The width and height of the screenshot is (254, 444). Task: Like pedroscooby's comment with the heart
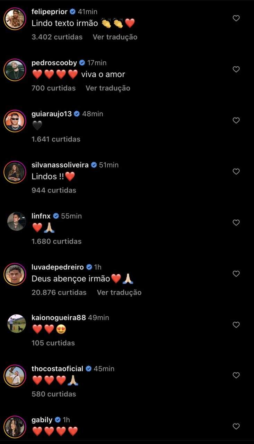coord(236,69)
